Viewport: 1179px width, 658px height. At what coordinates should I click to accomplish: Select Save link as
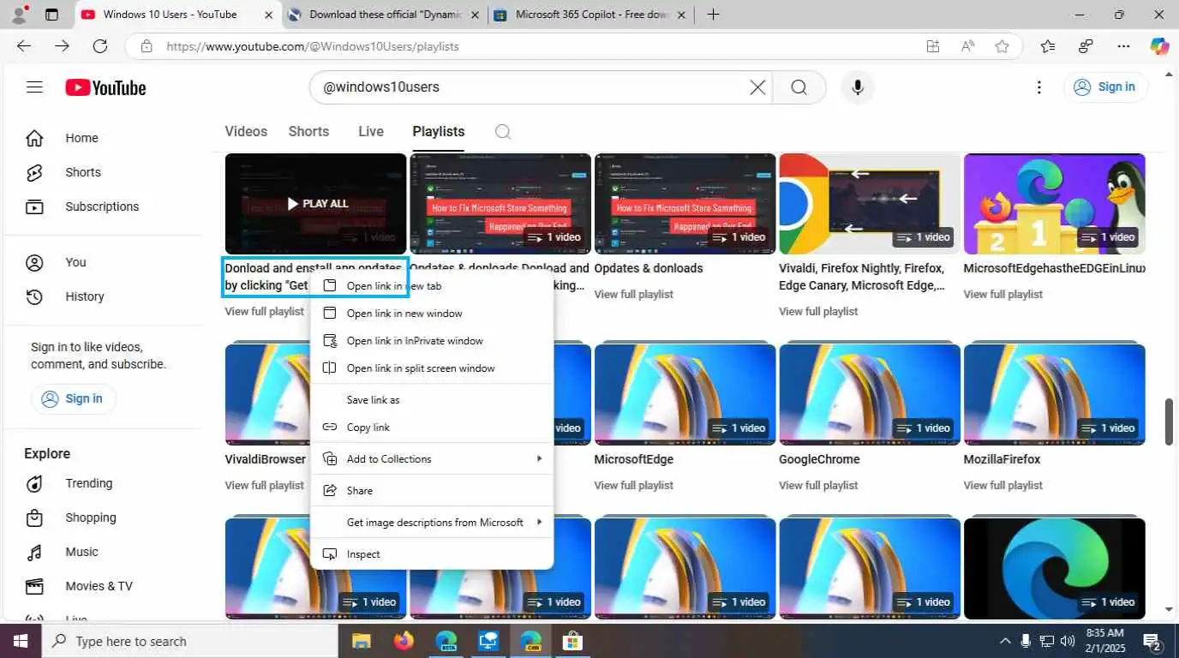[x=432, y=399]
